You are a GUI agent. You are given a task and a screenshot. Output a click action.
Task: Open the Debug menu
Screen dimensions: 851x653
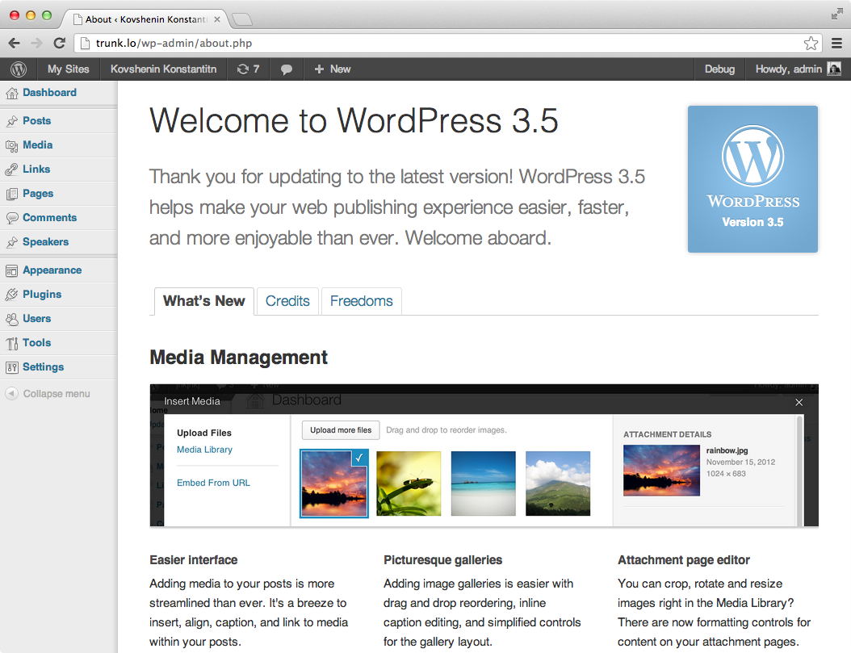pyautogui.click(x=719, y=69)
